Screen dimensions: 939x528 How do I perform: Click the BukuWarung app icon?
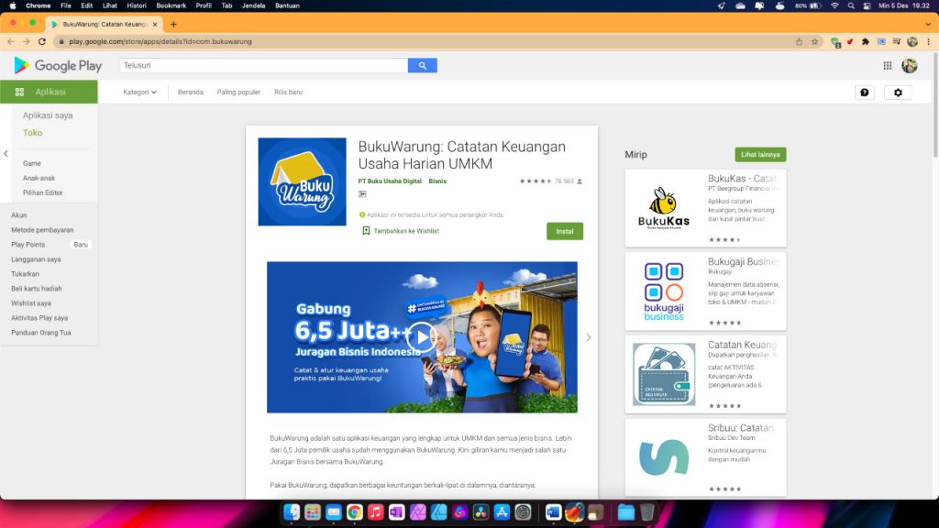coord(302,182)
